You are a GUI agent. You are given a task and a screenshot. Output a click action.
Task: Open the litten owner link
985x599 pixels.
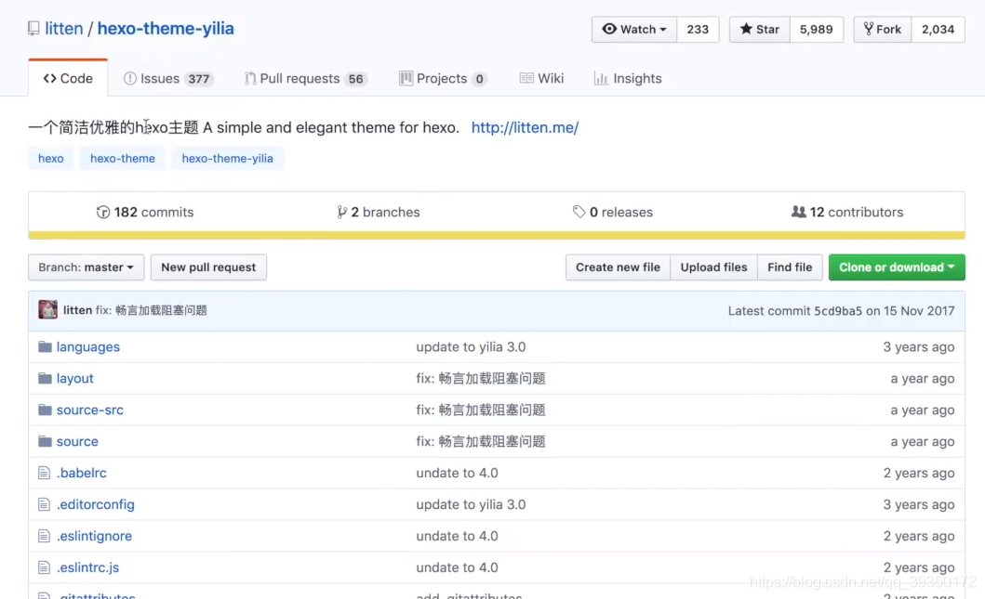[x=63, y=29]
